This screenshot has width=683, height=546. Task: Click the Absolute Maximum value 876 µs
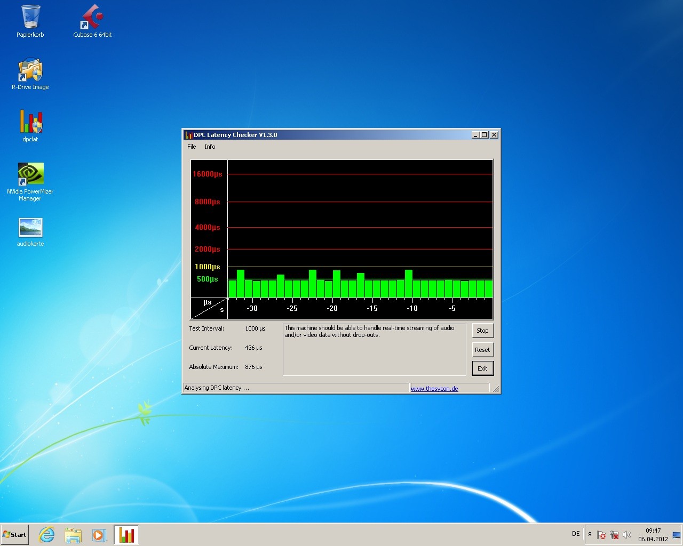(x=253, y=367)
